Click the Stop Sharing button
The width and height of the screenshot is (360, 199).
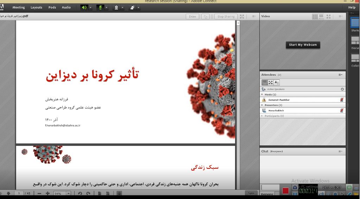[226, 17]
